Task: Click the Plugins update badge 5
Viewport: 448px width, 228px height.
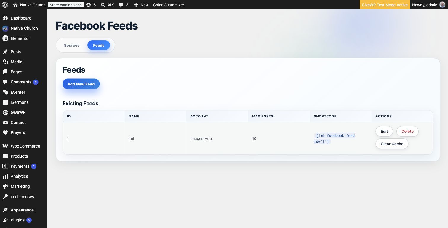Action: [29, 220]
